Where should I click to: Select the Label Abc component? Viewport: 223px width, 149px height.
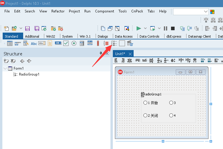click(x=34, y=44)
